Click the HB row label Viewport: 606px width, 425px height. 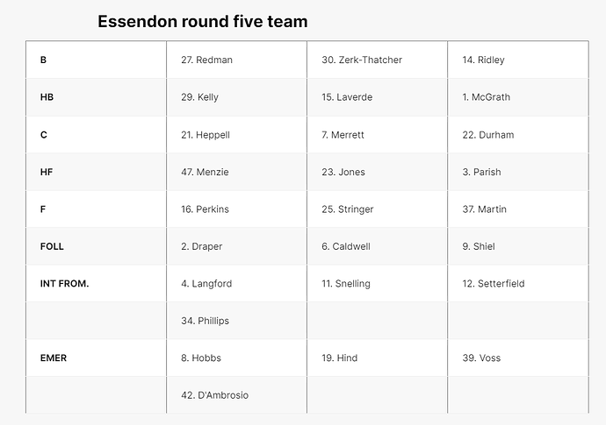click(x=47, y=96)
